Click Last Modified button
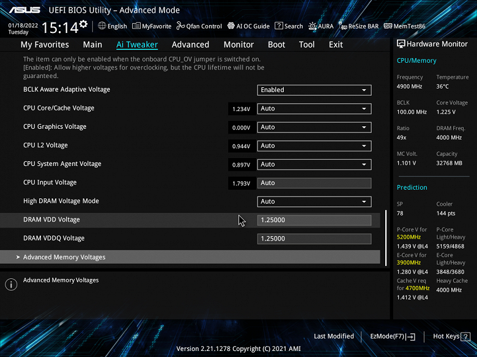Screen dimensions: 477x357 pos(334,336)
